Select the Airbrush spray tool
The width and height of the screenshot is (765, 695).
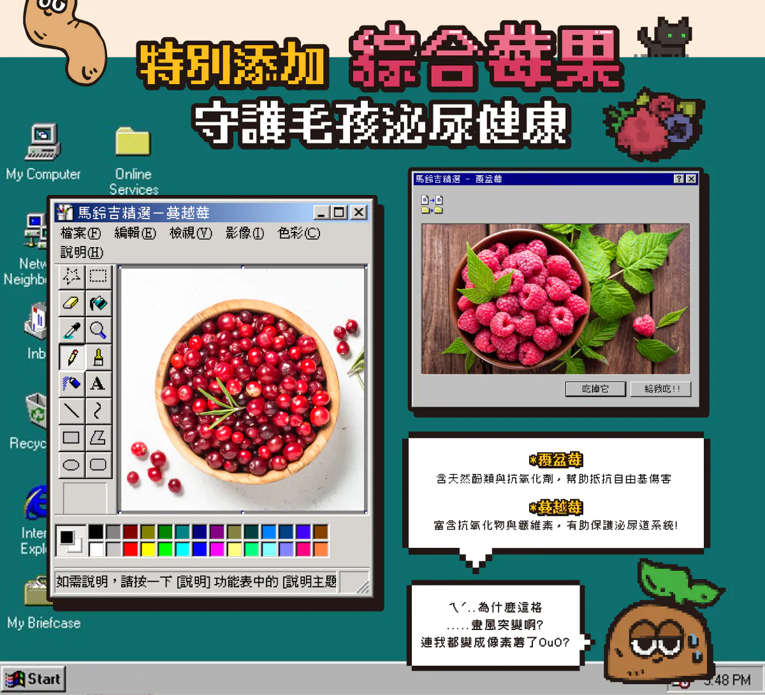[71, 383]
